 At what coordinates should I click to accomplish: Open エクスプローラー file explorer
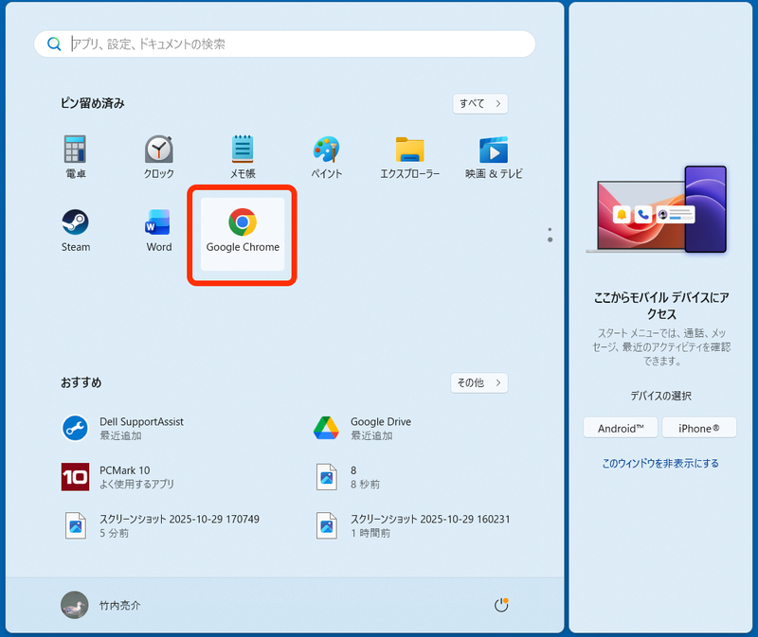(x=410, y=157)
